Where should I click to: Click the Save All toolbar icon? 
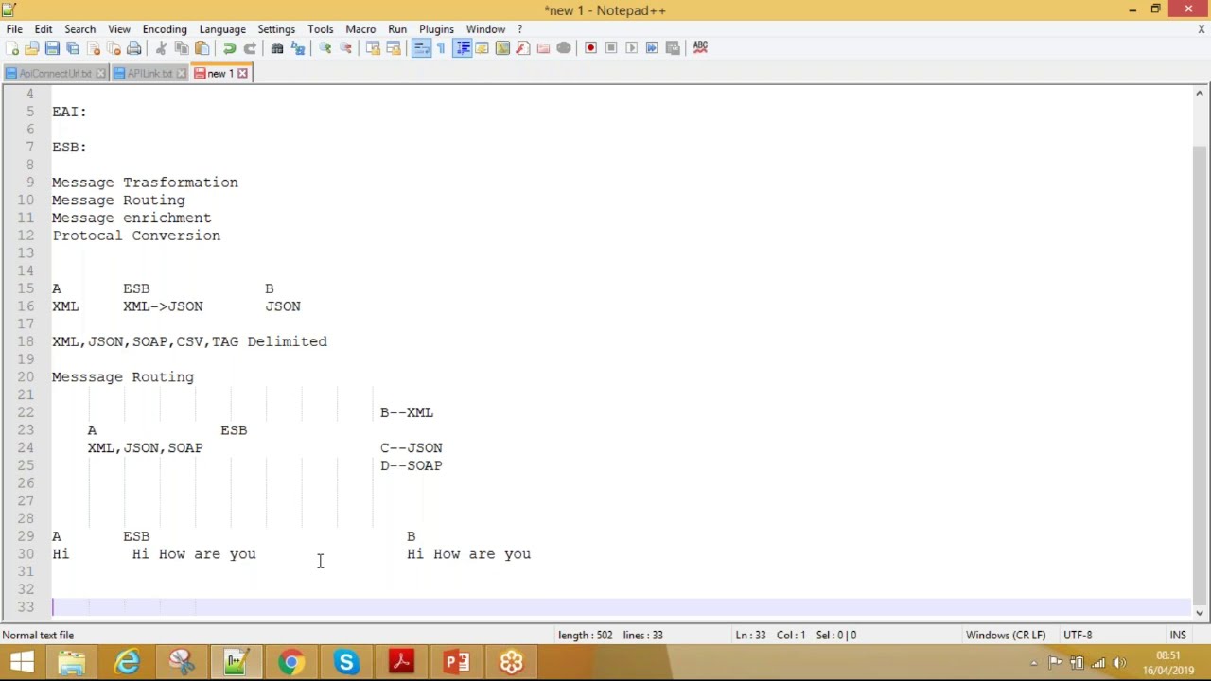coord(73,47)
